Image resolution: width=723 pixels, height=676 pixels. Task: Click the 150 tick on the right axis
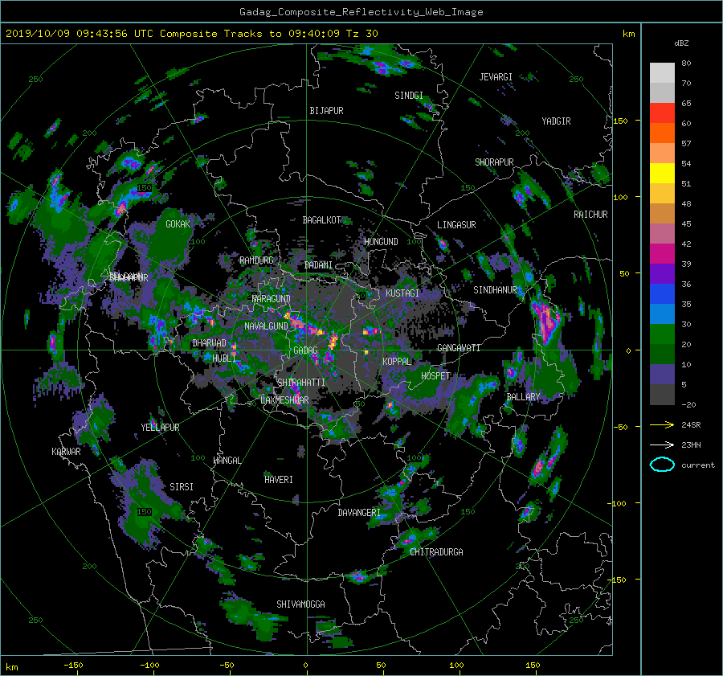tap(621, 121)
